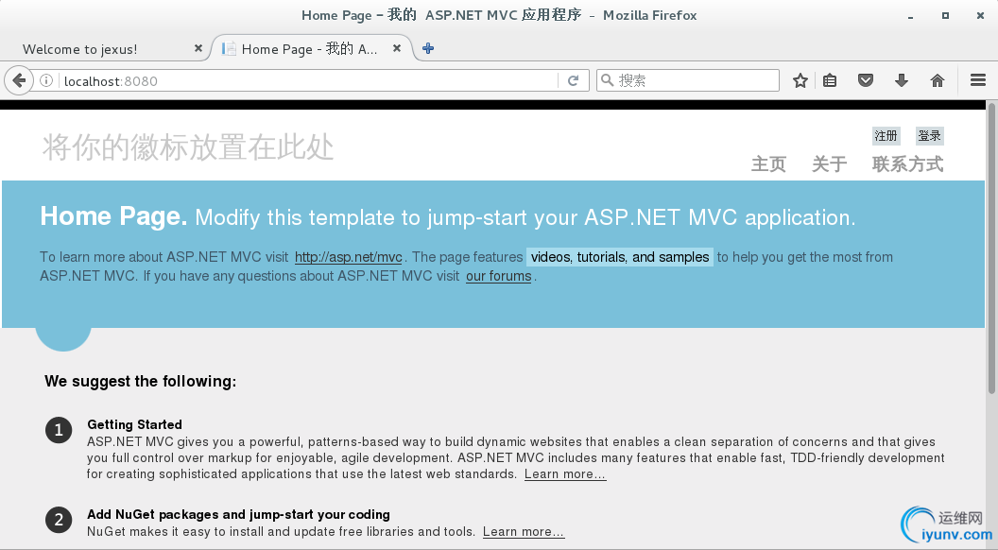Open a new tab with plus

(x=428, y=48)
